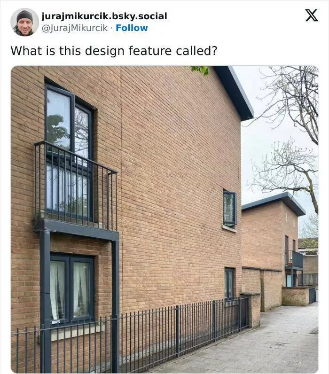Click the small lower window near the fence
The width and height of the screenshot is (329, 374).
coord(229,283)
